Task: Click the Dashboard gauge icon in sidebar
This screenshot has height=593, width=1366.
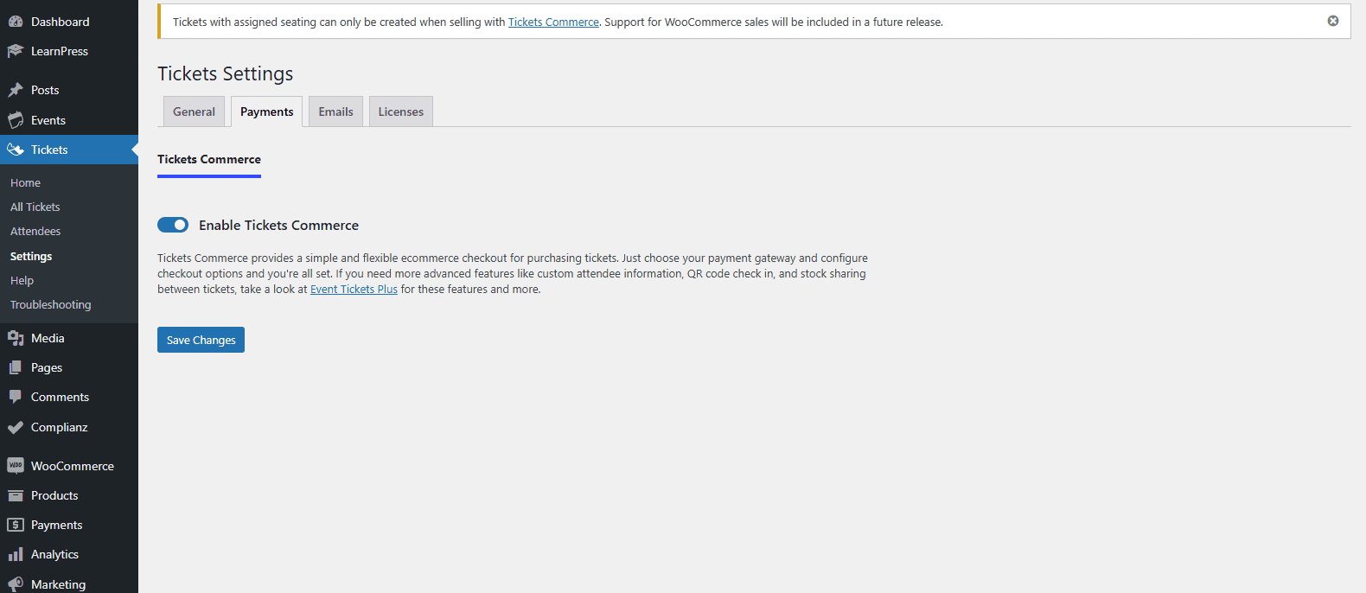Action: tap(16, 22)
